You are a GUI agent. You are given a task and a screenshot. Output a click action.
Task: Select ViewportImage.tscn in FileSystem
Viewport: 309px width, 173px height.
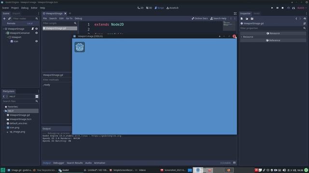point(20,119)
